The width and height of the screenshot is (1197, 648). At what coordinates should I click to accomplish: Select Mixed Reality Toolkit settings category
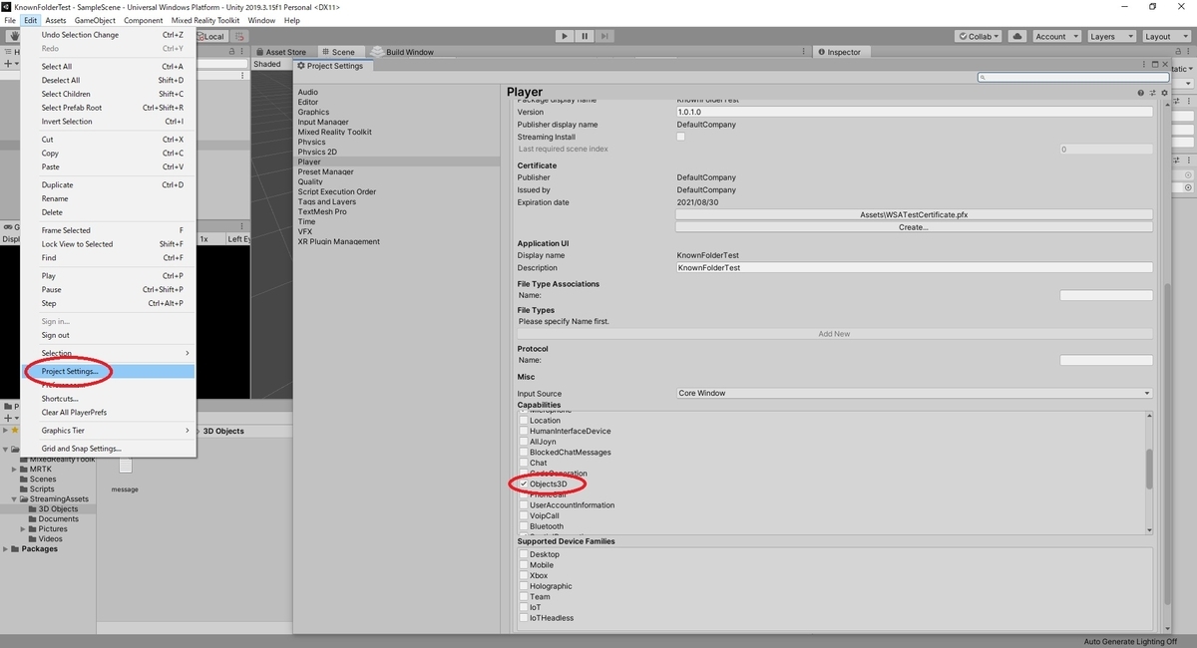[334, 132]
